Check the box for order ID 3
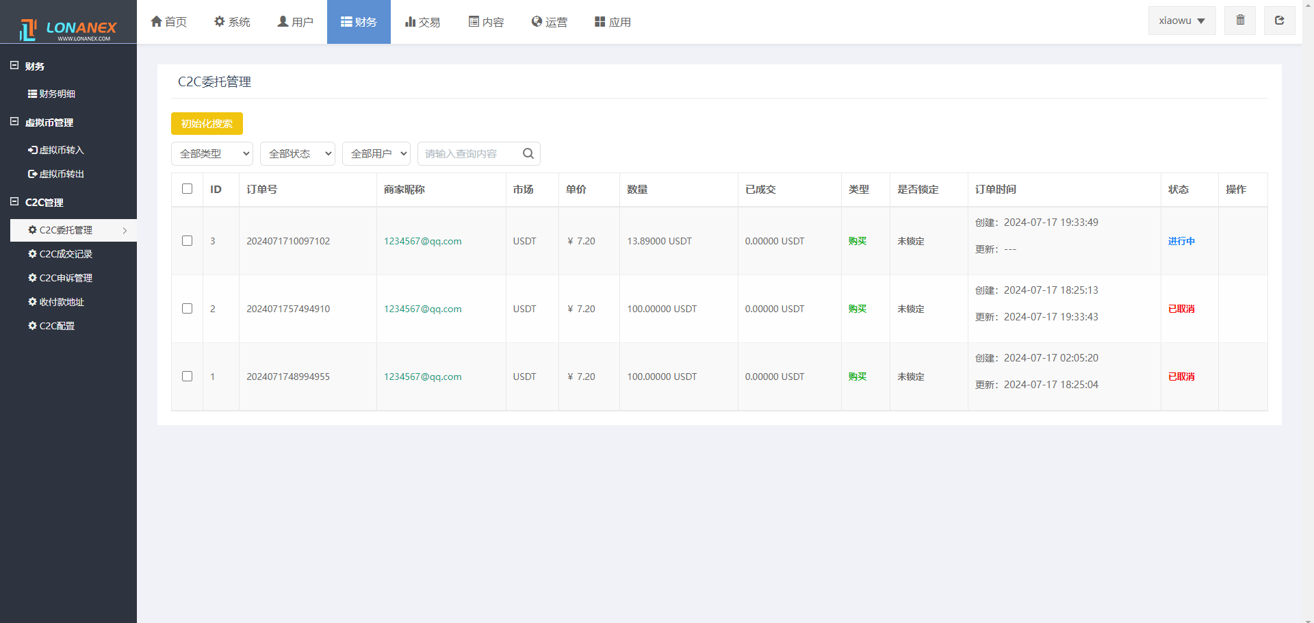 (187, 241)
